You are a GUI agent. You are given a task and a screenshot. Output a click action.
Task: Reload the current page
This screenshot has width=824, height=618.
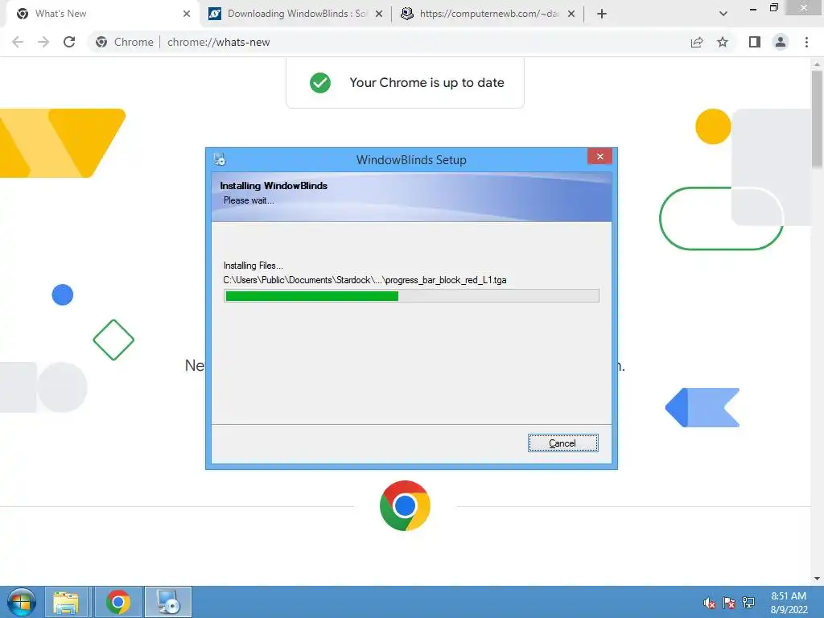point(69,42)
